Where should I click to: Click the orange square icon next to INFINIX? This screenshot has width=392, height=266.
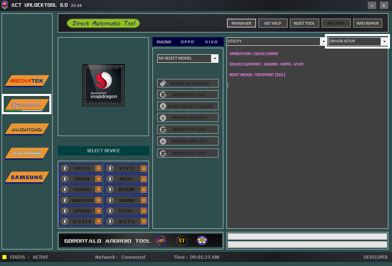point(98,179)
